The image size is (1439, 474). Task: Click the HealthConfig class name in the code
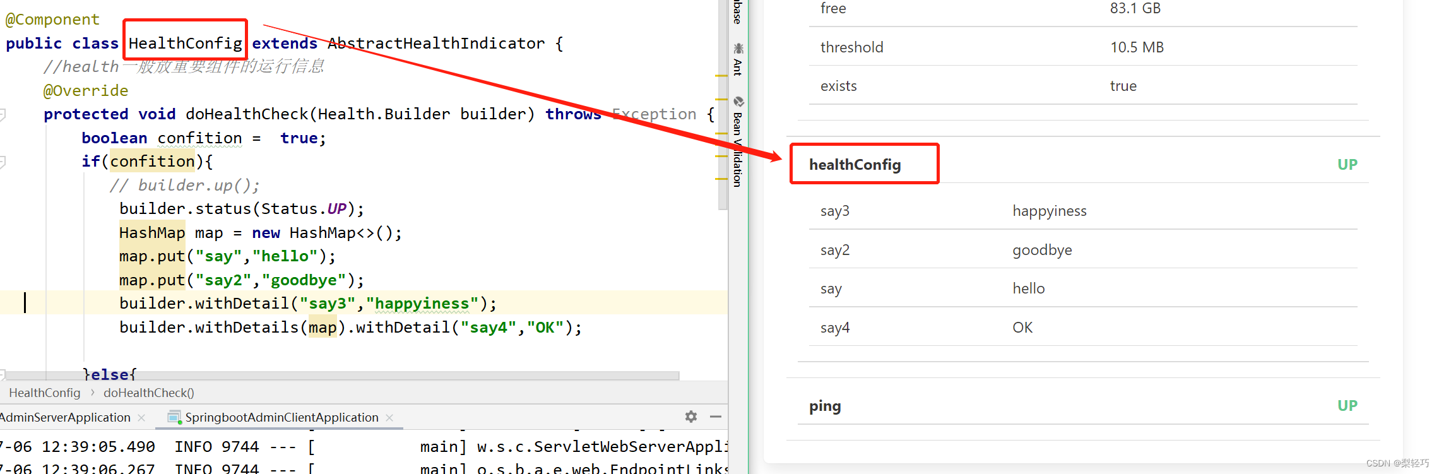pyautogui.click(x=185, y=44)
